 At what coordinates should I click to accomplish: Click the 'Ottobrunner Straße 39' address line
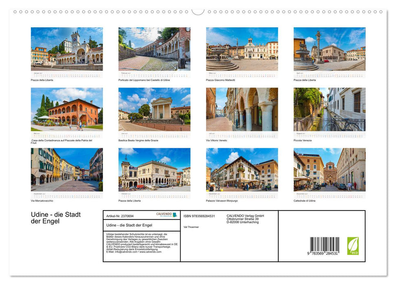point(243,219)
